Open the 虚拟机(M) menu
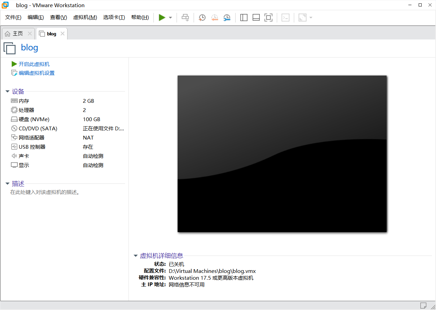The height and width of the screenshot is (310, 436). [85, 17]
